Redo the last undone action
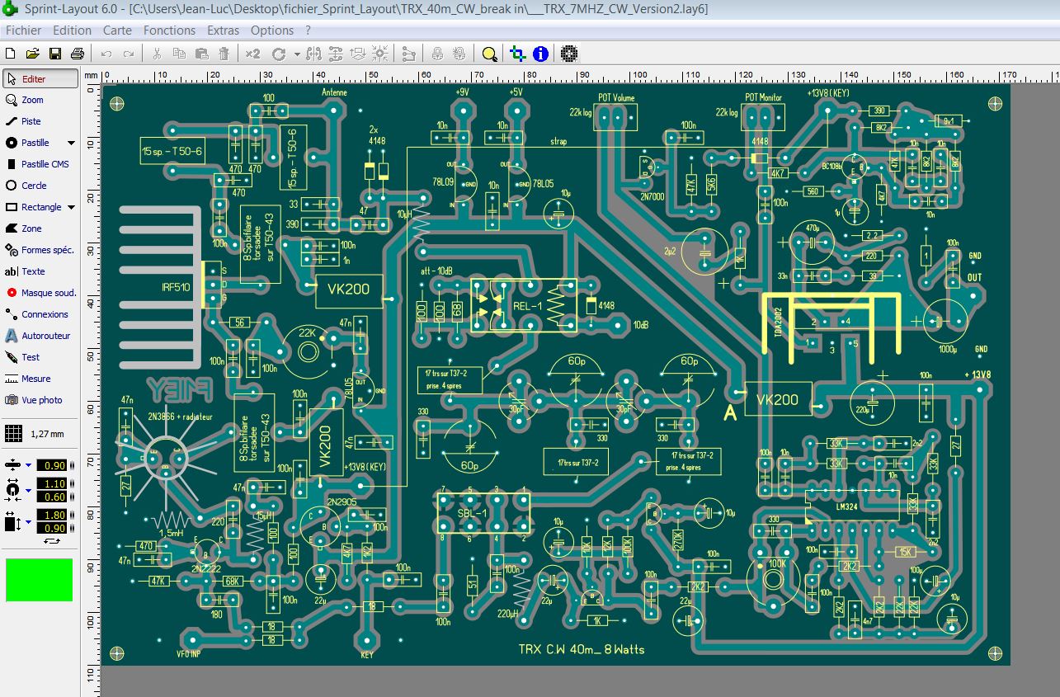Image resolution: width=1060 pixels, height=697 pixels. [128, 54]
